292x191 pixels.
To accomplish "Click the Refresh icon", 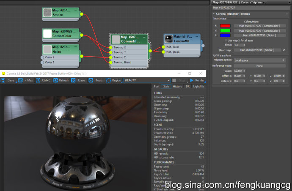I will [x=55, y=80].
